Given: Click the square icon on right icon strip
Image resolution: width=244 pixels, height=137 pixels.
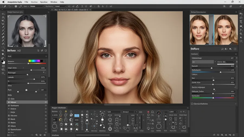Looking at the screenshot, I should coord(241,41).
